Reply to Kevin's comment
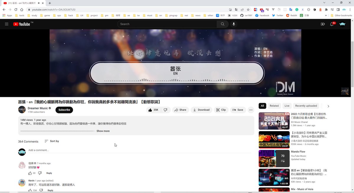Screen dimensions: 354x193 50,190
